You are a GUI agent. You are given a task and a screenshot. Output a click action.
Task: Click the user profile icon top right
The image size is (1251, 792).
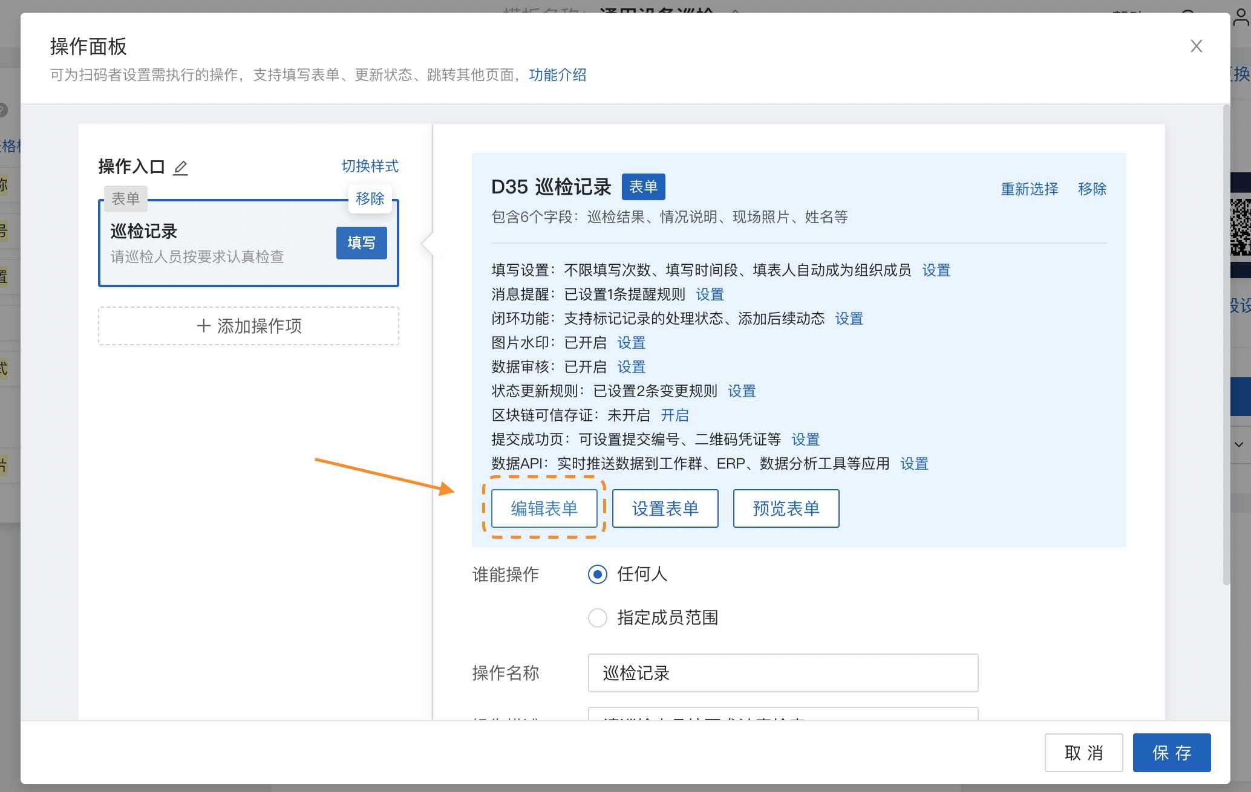click(x=1241, y=17)
